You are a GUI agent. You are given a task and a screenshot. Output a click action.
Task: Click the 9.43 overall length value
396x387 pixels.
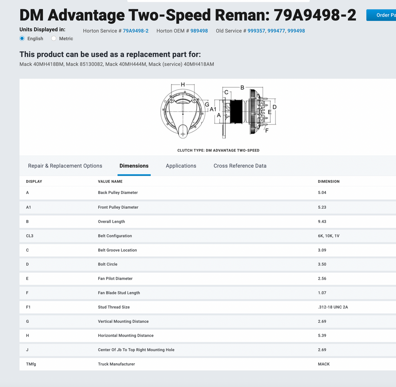pyautogui.click(x=322, y=222)
